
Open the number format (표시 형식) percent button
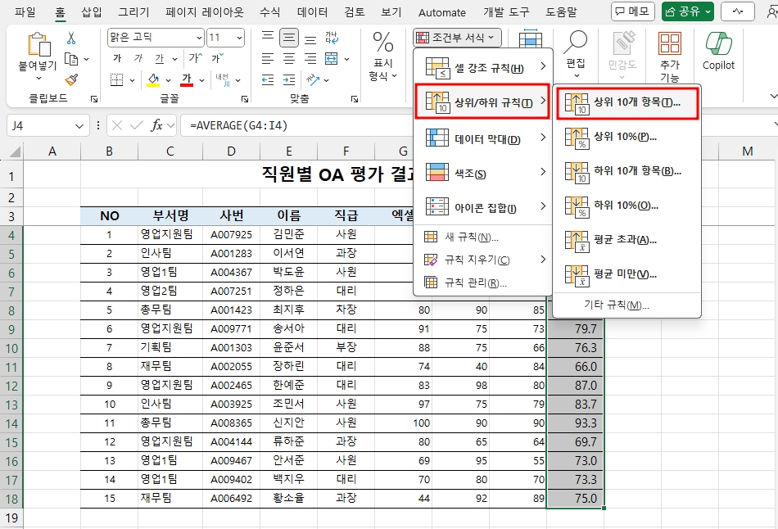(383, 55)
